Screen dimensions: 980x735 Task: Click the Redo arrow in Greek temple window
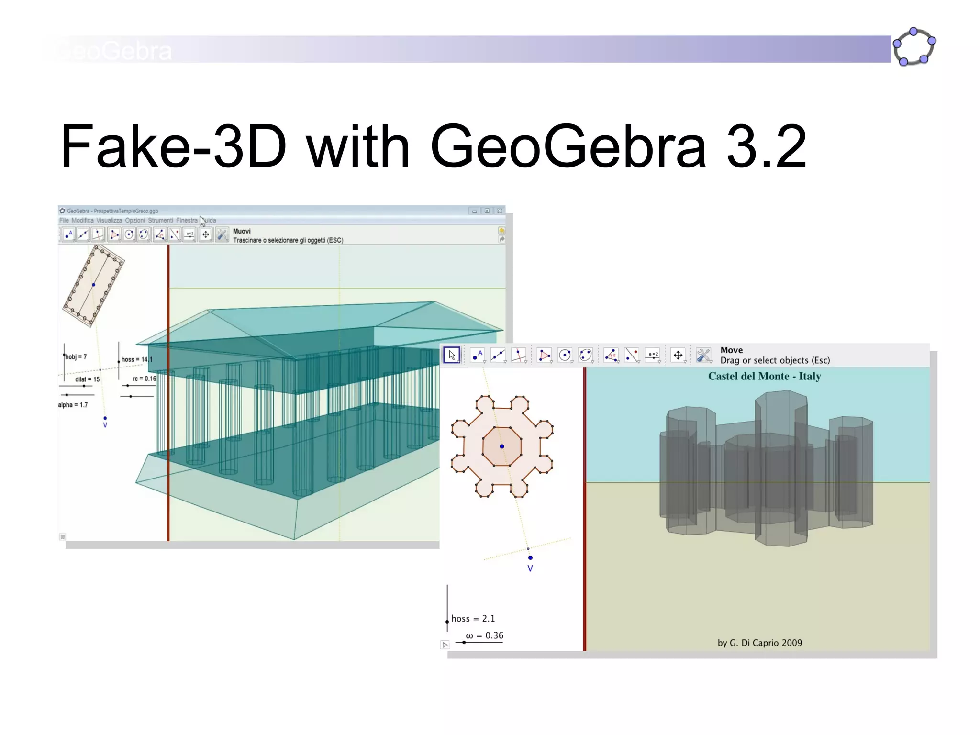click(501, 239)
